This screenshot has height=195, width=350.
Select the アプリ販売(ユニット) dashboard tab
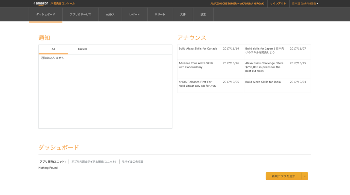[x=52, y=162]
